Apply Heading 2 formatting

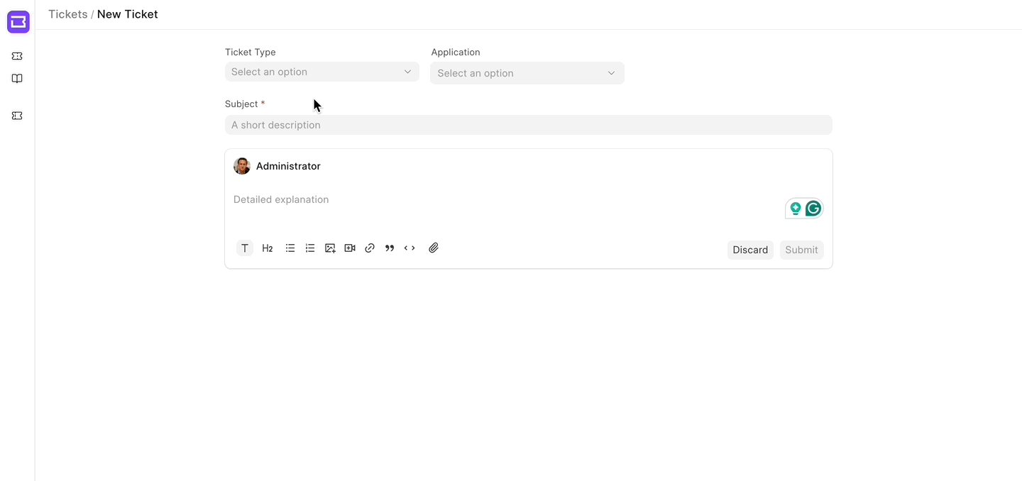coord(268,248)
